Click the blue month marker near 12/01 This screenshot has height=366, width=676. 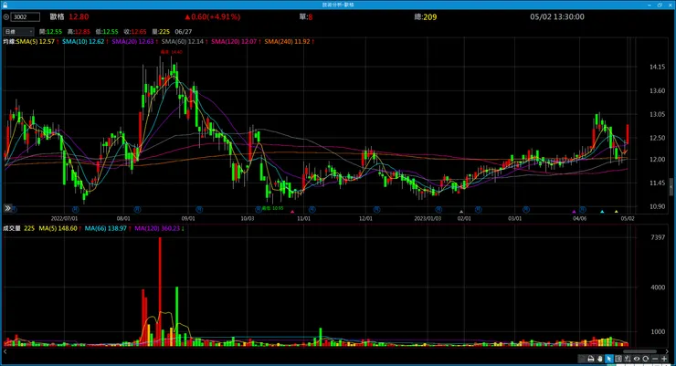[x=376, y=209]
